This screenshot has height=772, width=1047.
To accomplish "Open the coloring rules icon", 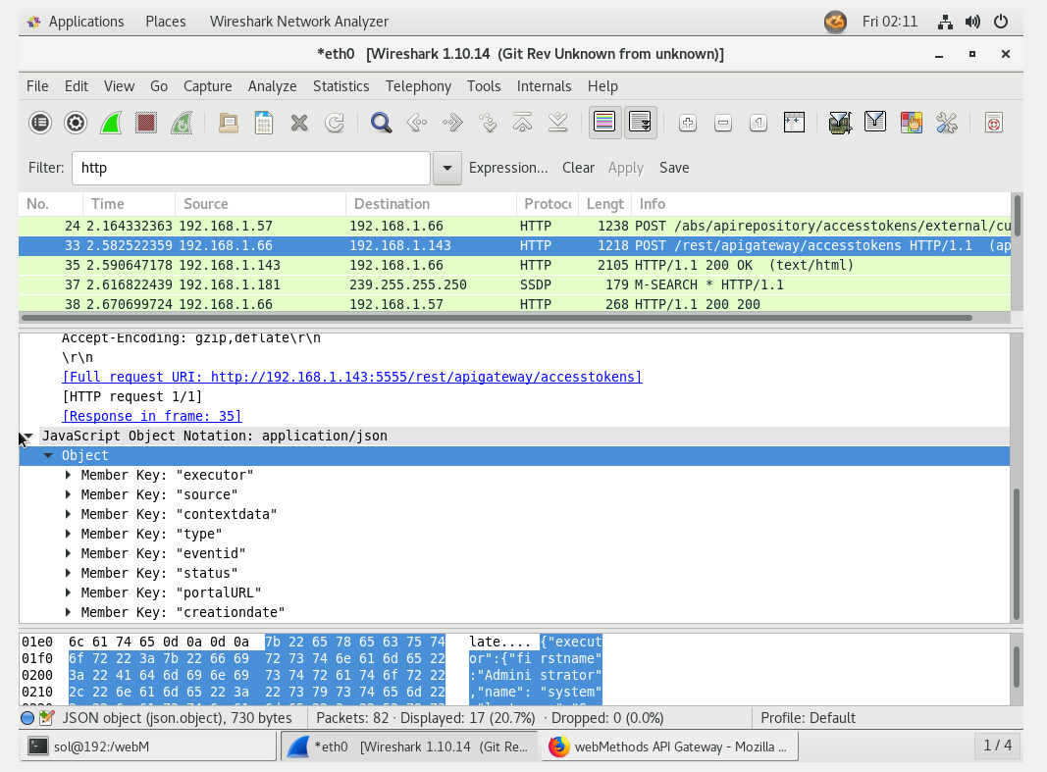I will (x=911, y=123).
